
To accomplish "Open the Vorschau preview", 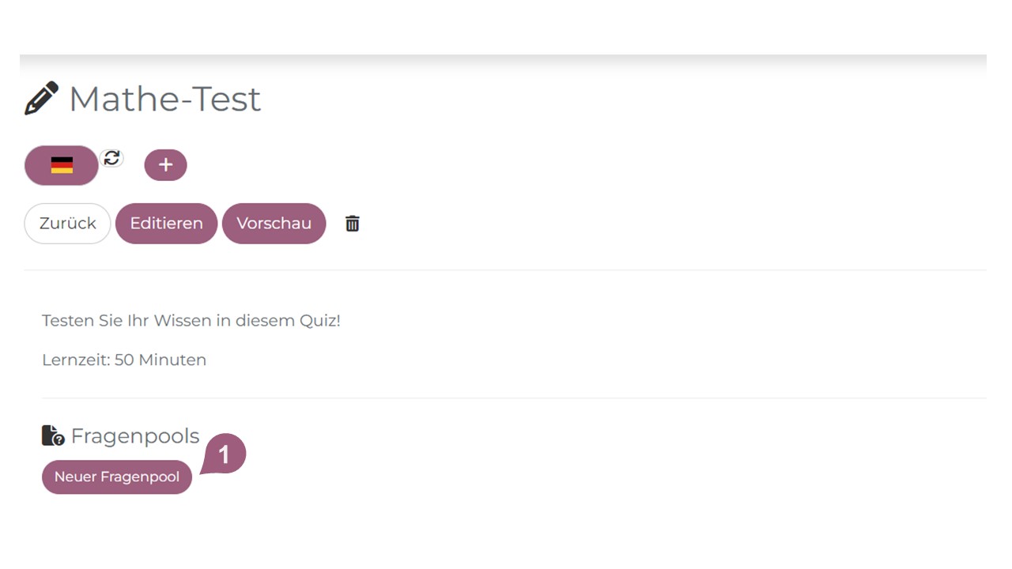I will (274, 224).
